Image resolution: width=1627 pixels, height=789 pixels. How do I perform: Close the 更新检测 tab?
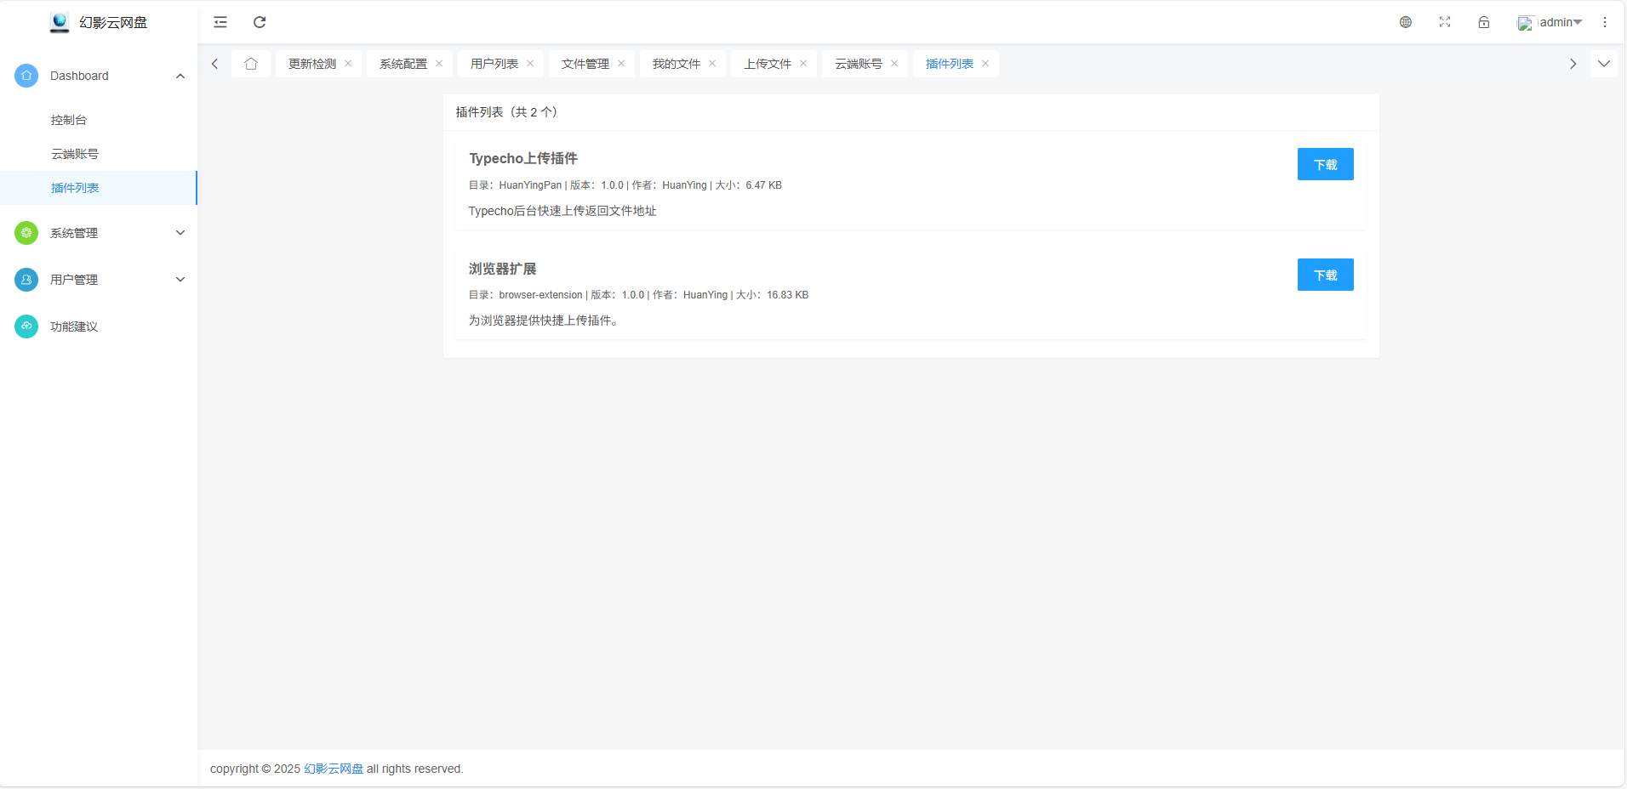pyautogui.click(x=348, y=64)
